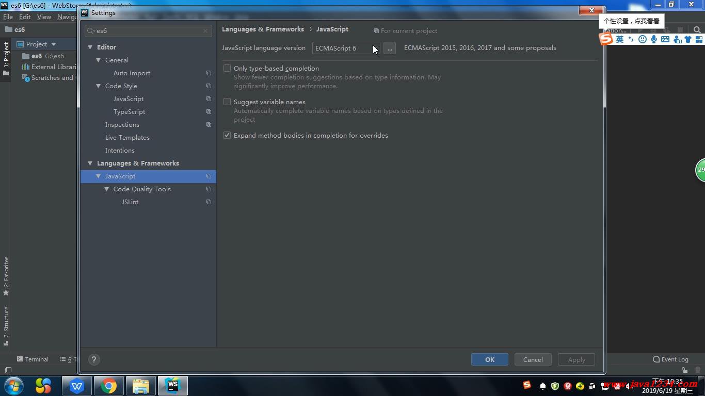Click the project-level icon beside Code Quality Tools
The width and height of the screenshot is (705, 396).
pyautogui.click(x=209, y=189)
